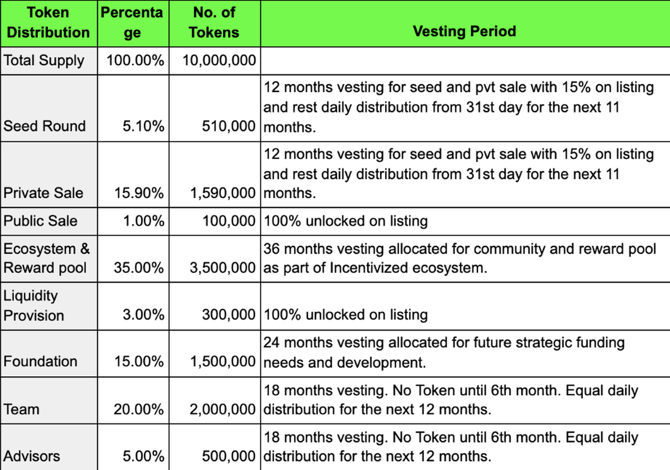Click the Liquidity Provision row label
This screenshot has height=470, width=670.
(x=33, y=306)
